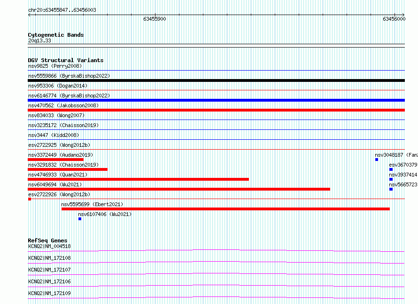
Task: Click the chr20:63455847..63456003 coordinate label
Action: coord(62,10)
